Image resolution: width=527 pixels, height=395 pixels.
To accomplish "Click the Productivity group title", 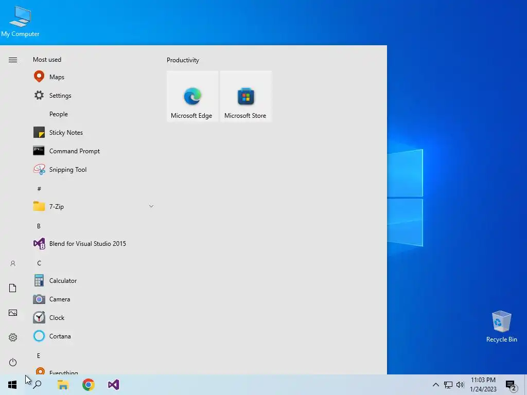I will click(x=183, y=60).
